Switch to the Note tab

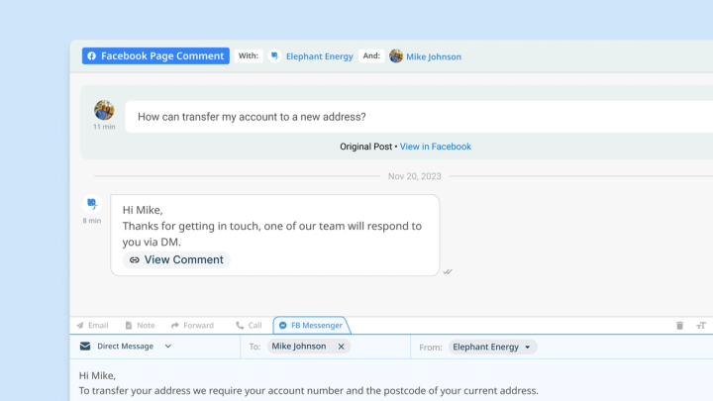140,326
